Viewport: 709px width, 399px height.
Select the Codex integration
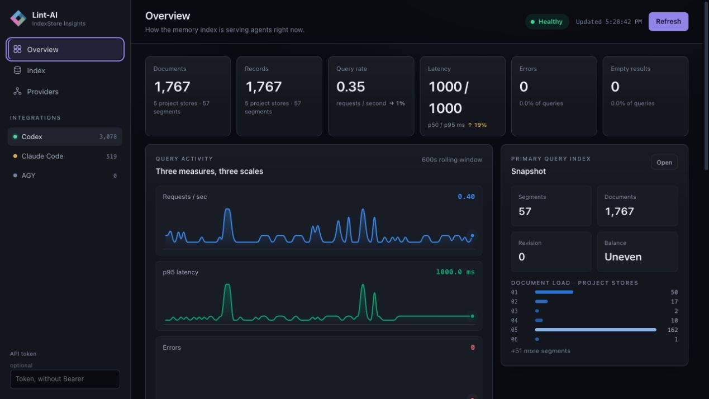[x=65, y=137]
